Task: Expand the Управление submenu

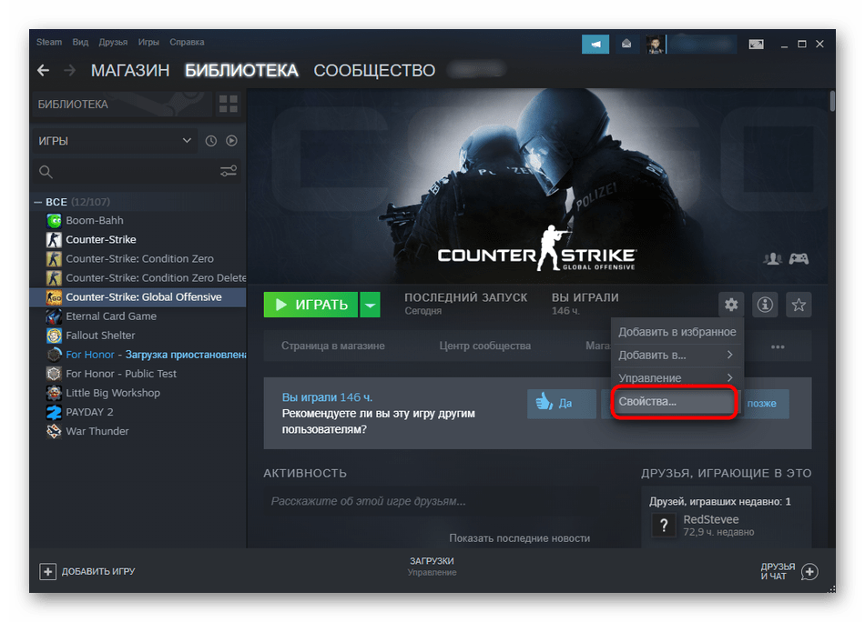Action: (676, 377)
